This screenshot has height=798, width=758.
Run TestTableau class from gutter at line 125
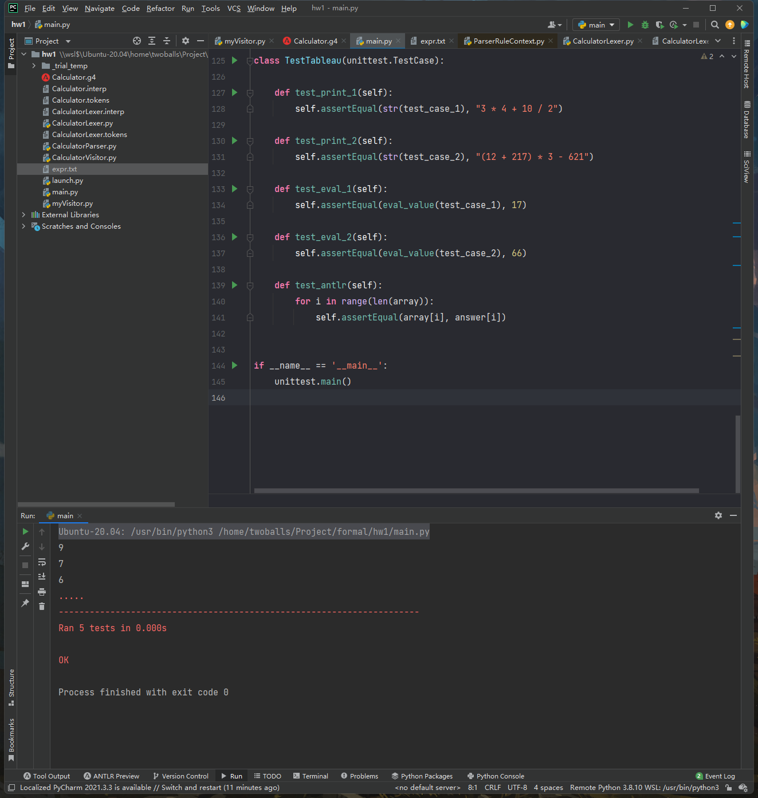tap(234, 60)
